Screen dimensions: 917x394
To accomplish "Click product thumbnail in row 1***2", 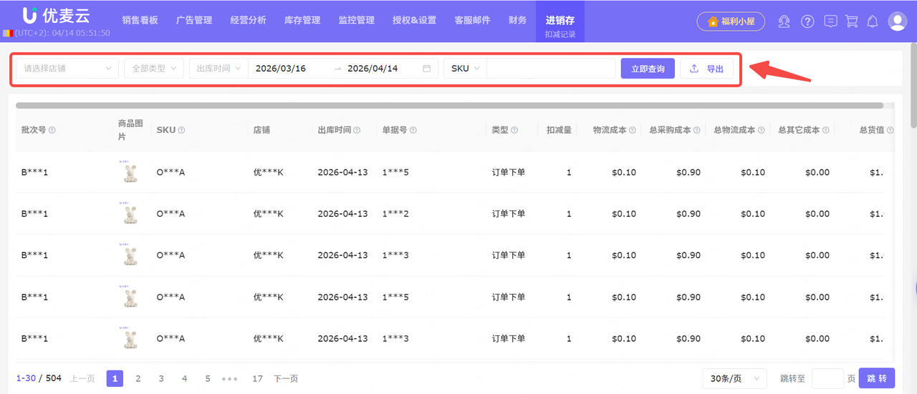I will (130, 213).
